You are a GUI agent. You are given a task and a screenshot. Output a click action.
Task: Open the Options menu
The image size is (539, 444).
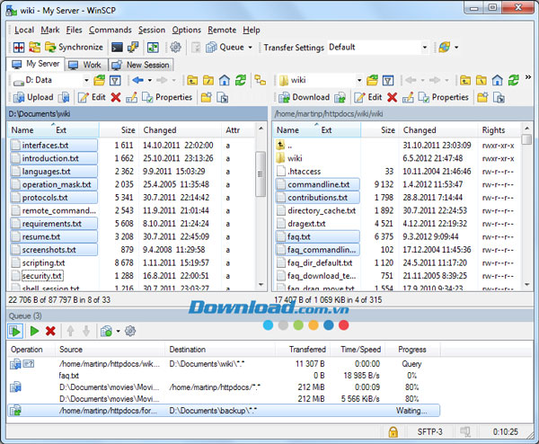186,30
